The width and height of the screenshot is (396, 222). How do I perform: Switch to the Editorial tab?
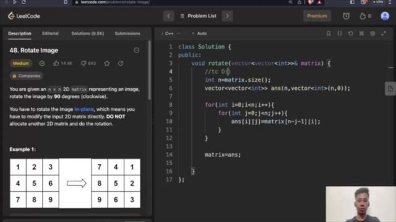pos(50,33)
